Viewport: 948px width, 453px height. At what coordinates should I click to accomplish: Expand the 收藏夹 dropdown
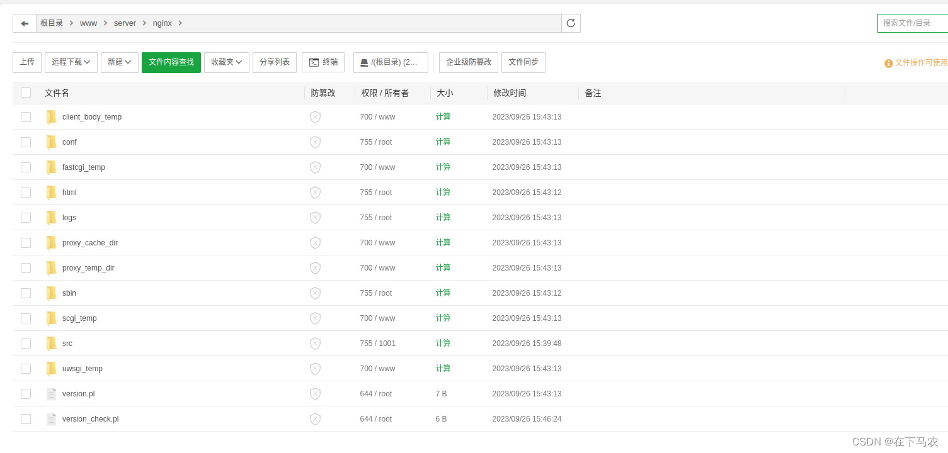click(x=227, y=62)
